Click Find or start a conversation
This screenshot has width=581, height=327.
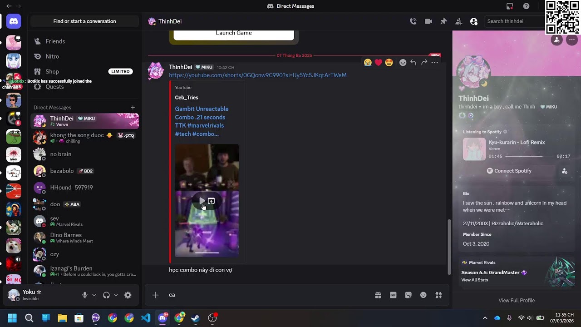tap(84, 21)
